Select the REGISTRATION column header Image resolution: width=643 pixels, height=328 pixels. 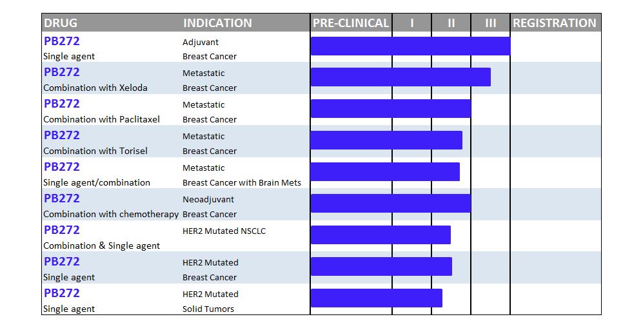coord(555,23)
